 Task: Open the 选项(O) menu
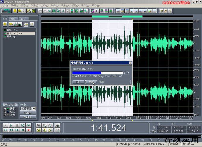pos(75,5)
